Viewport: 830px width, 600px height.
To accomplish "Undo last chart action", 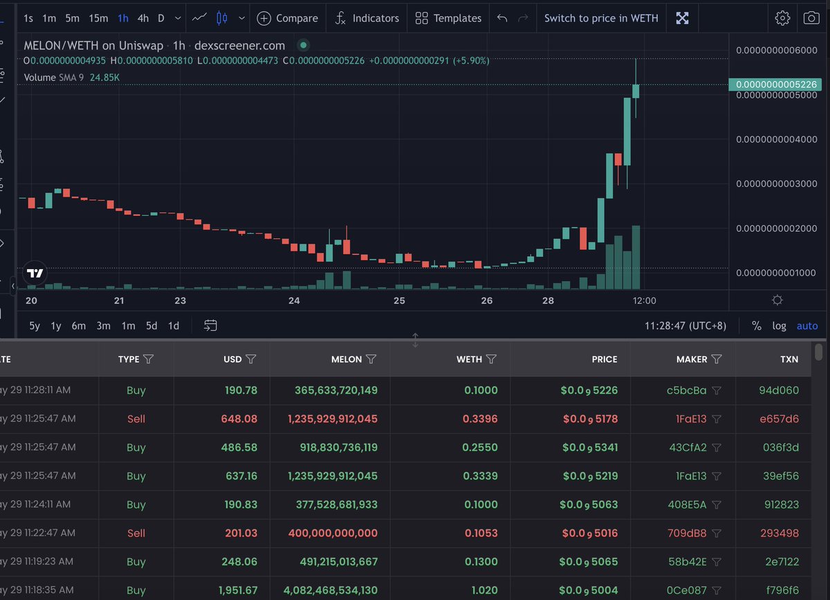I will pos(503,18).
